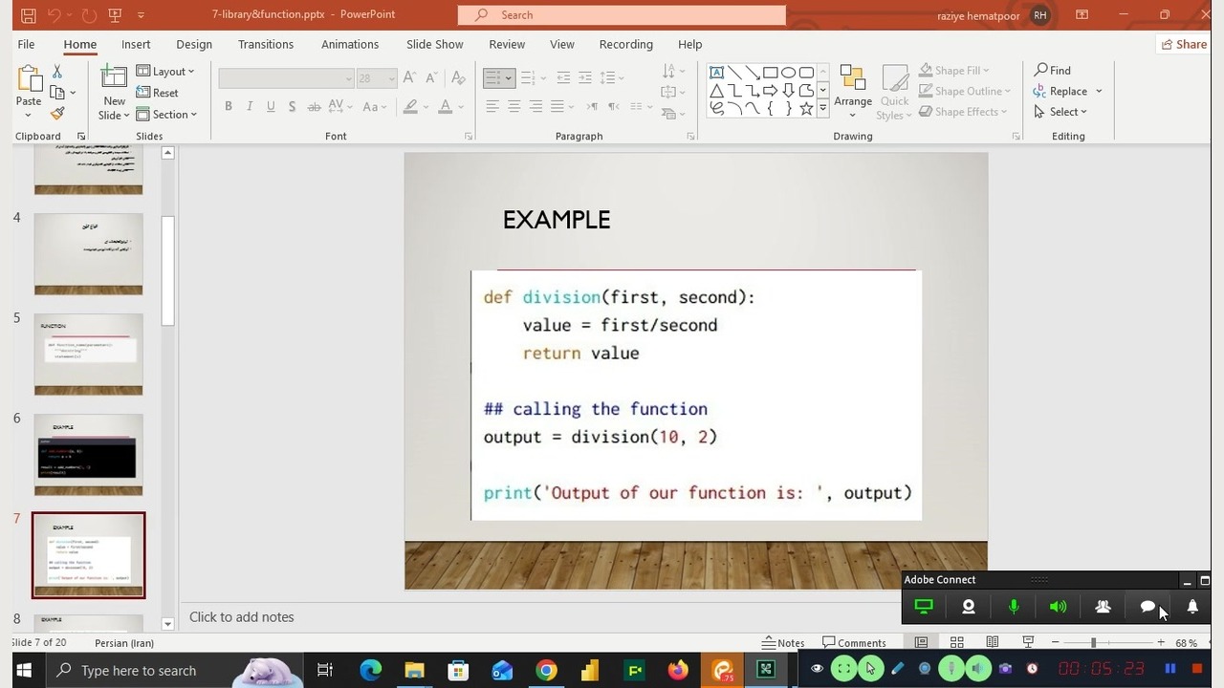
Task: Toggle Adobe Connect speaker audio
Action: click(x=1058, y=607)
